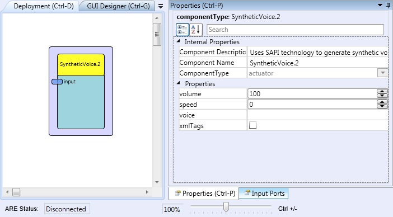Sort properties alphabetically
The image size is (393, 217).
click(x=196, y=30)
